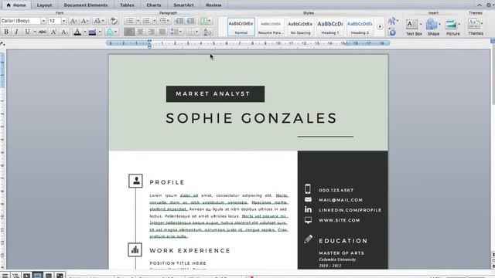Click the borders icon

tap(191, 32)
